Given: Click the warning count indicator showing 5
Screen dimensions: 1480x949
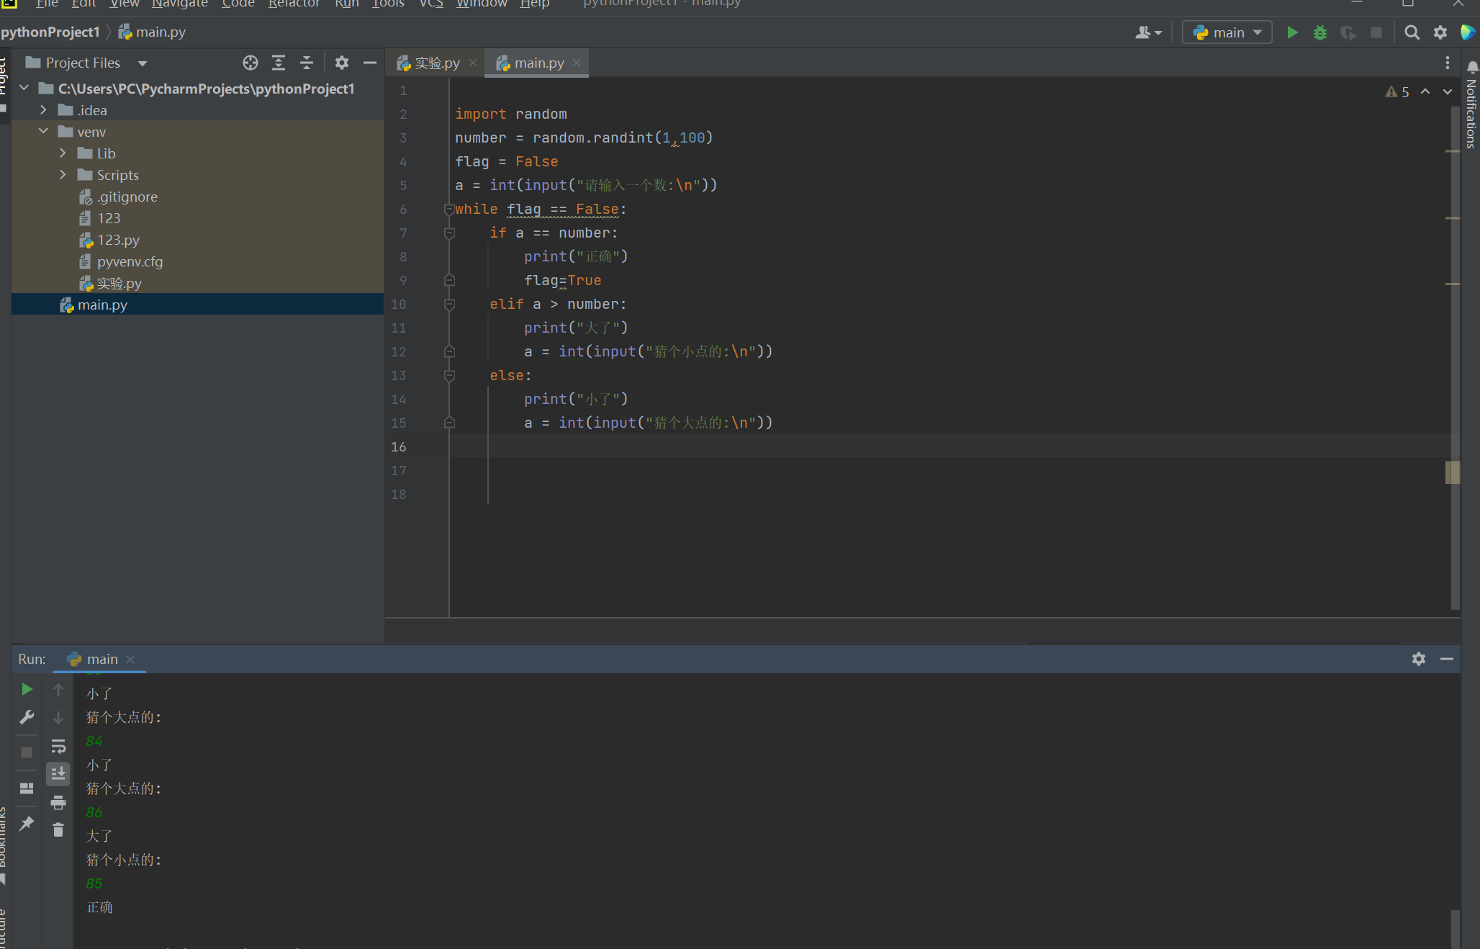Looking at the screenshot, I should pyautogui.click(x=1397, y=92).
